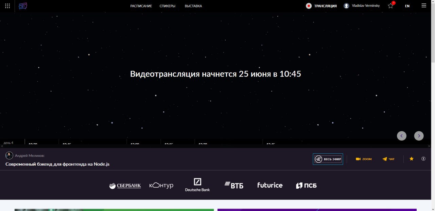Image resolution: width=435 pixels, height=211 pixels.
Task: Click Андрей Мелихов speaker avatar
Action: (x=9, y=155)
